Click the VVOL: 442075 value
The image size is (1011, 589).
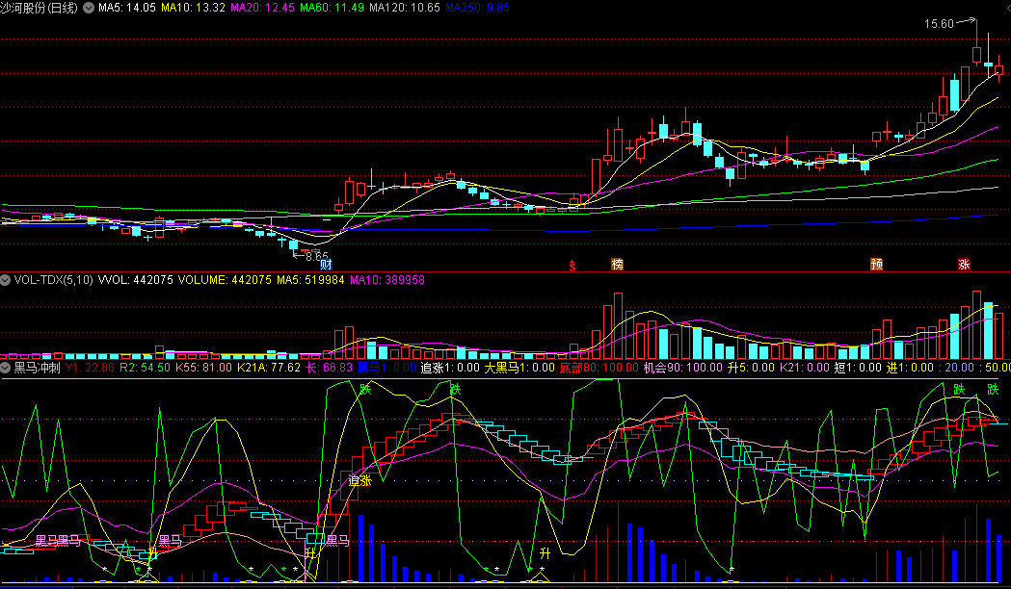pos(135,280)
